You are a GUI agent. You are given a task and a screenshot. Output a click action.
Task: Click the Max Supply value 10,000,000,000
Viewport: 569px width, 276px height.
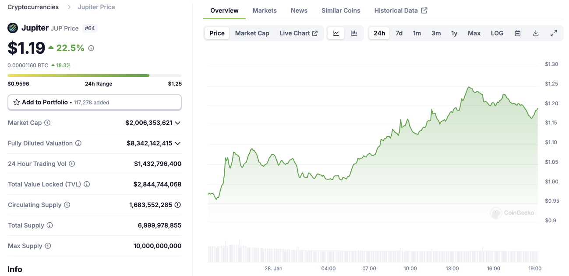click(157, 246)
